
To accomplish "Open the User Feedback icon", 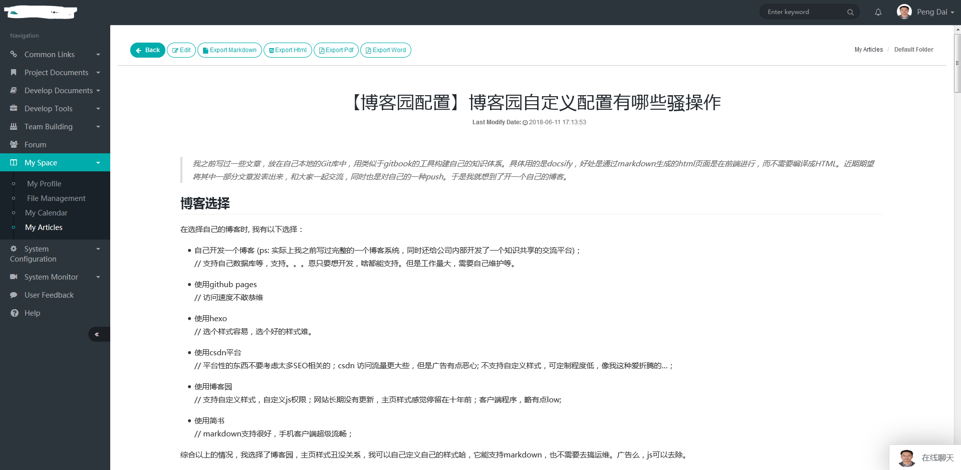I will click(x=14, y=295).
